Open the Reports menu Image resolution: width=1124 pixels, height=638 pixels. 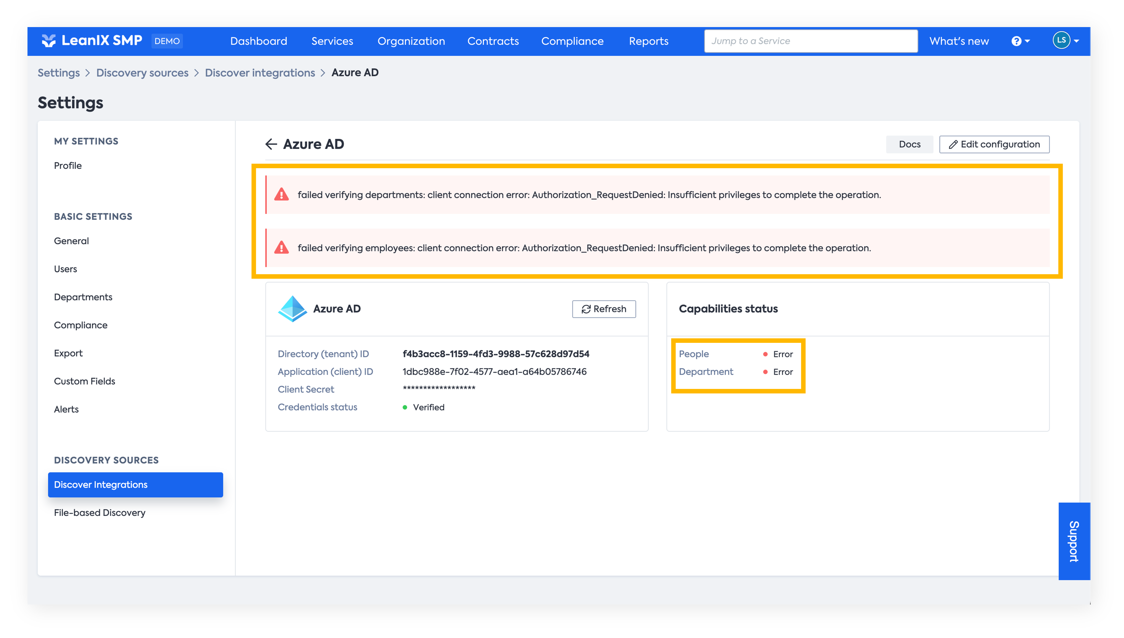click(x=649, y=41)
